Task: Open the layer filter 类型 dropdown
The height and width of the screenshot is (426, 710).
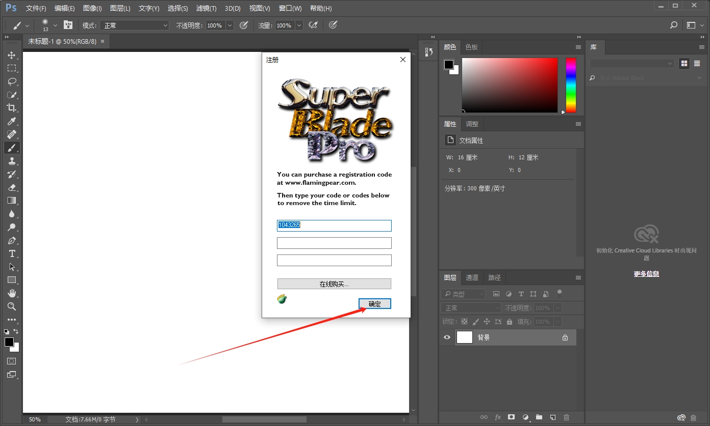Action: coord(463,294)
